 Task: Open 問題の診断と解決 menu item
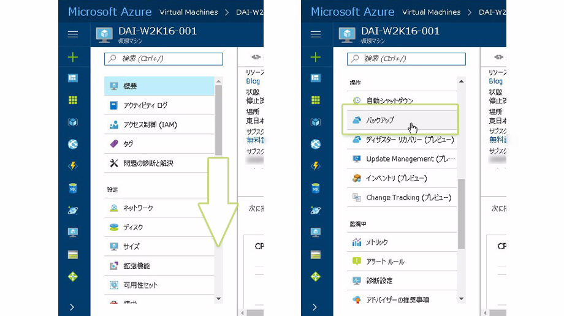159,164
